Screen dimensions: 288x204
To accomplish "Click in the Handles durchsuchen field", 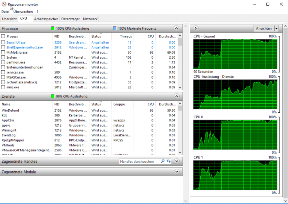I will click(x=139, y=161).
